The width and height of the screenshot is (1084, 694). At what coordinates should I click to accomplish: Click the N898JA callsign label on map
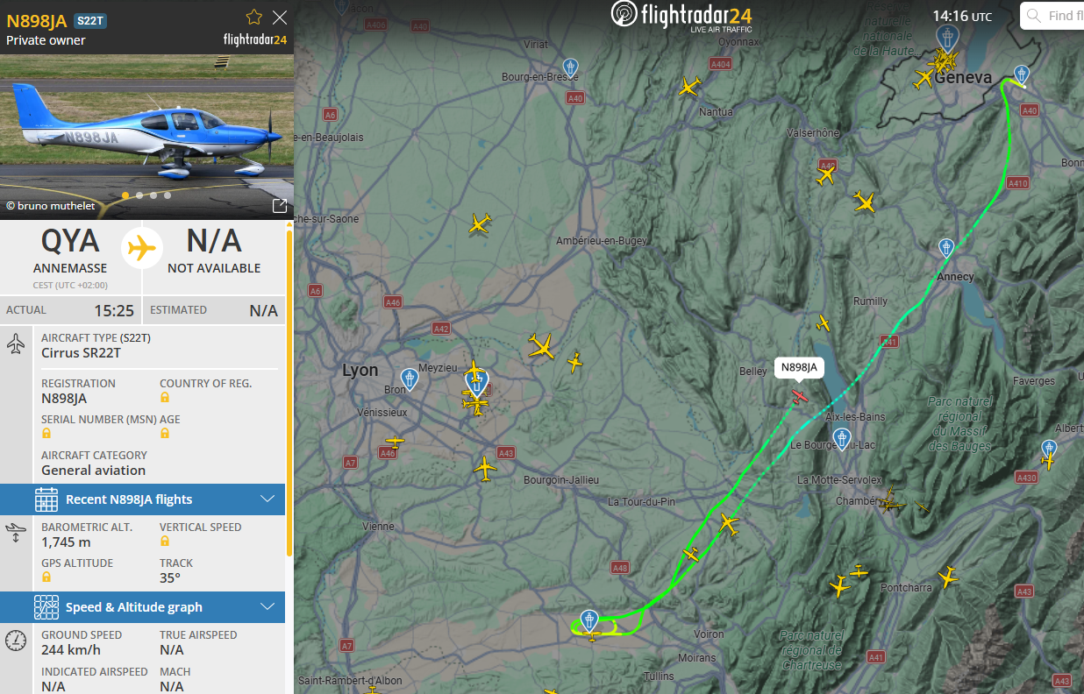(800, 368)
